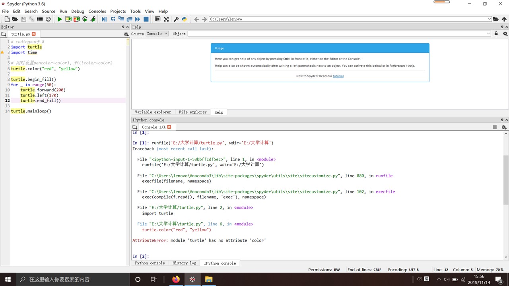The width and height of the screenshot is (509, 286).
Task: Go forward with the right arrow
Action: 204,19
